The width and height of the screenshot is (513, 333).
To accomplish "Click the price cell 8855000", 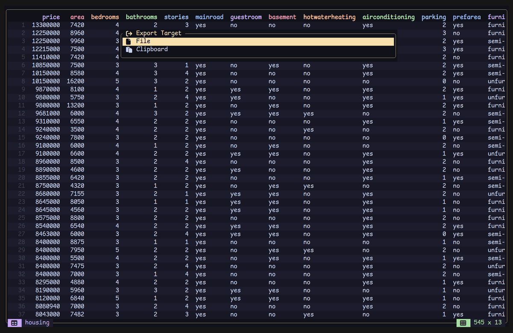I will tap(48, 178).
